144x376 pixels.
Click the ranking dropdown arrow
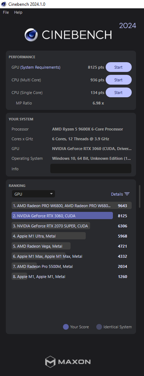(51, 194)
